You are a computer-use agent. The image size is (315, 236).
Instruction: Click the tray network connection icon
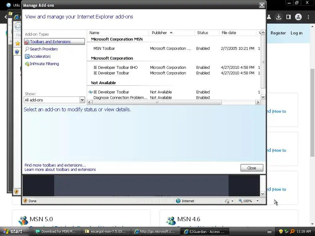pyautogui.click(x=286, y=231)
